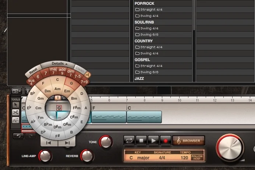
Task: Pick the Bb chord on the wheel
Action: tap(32, 93)
